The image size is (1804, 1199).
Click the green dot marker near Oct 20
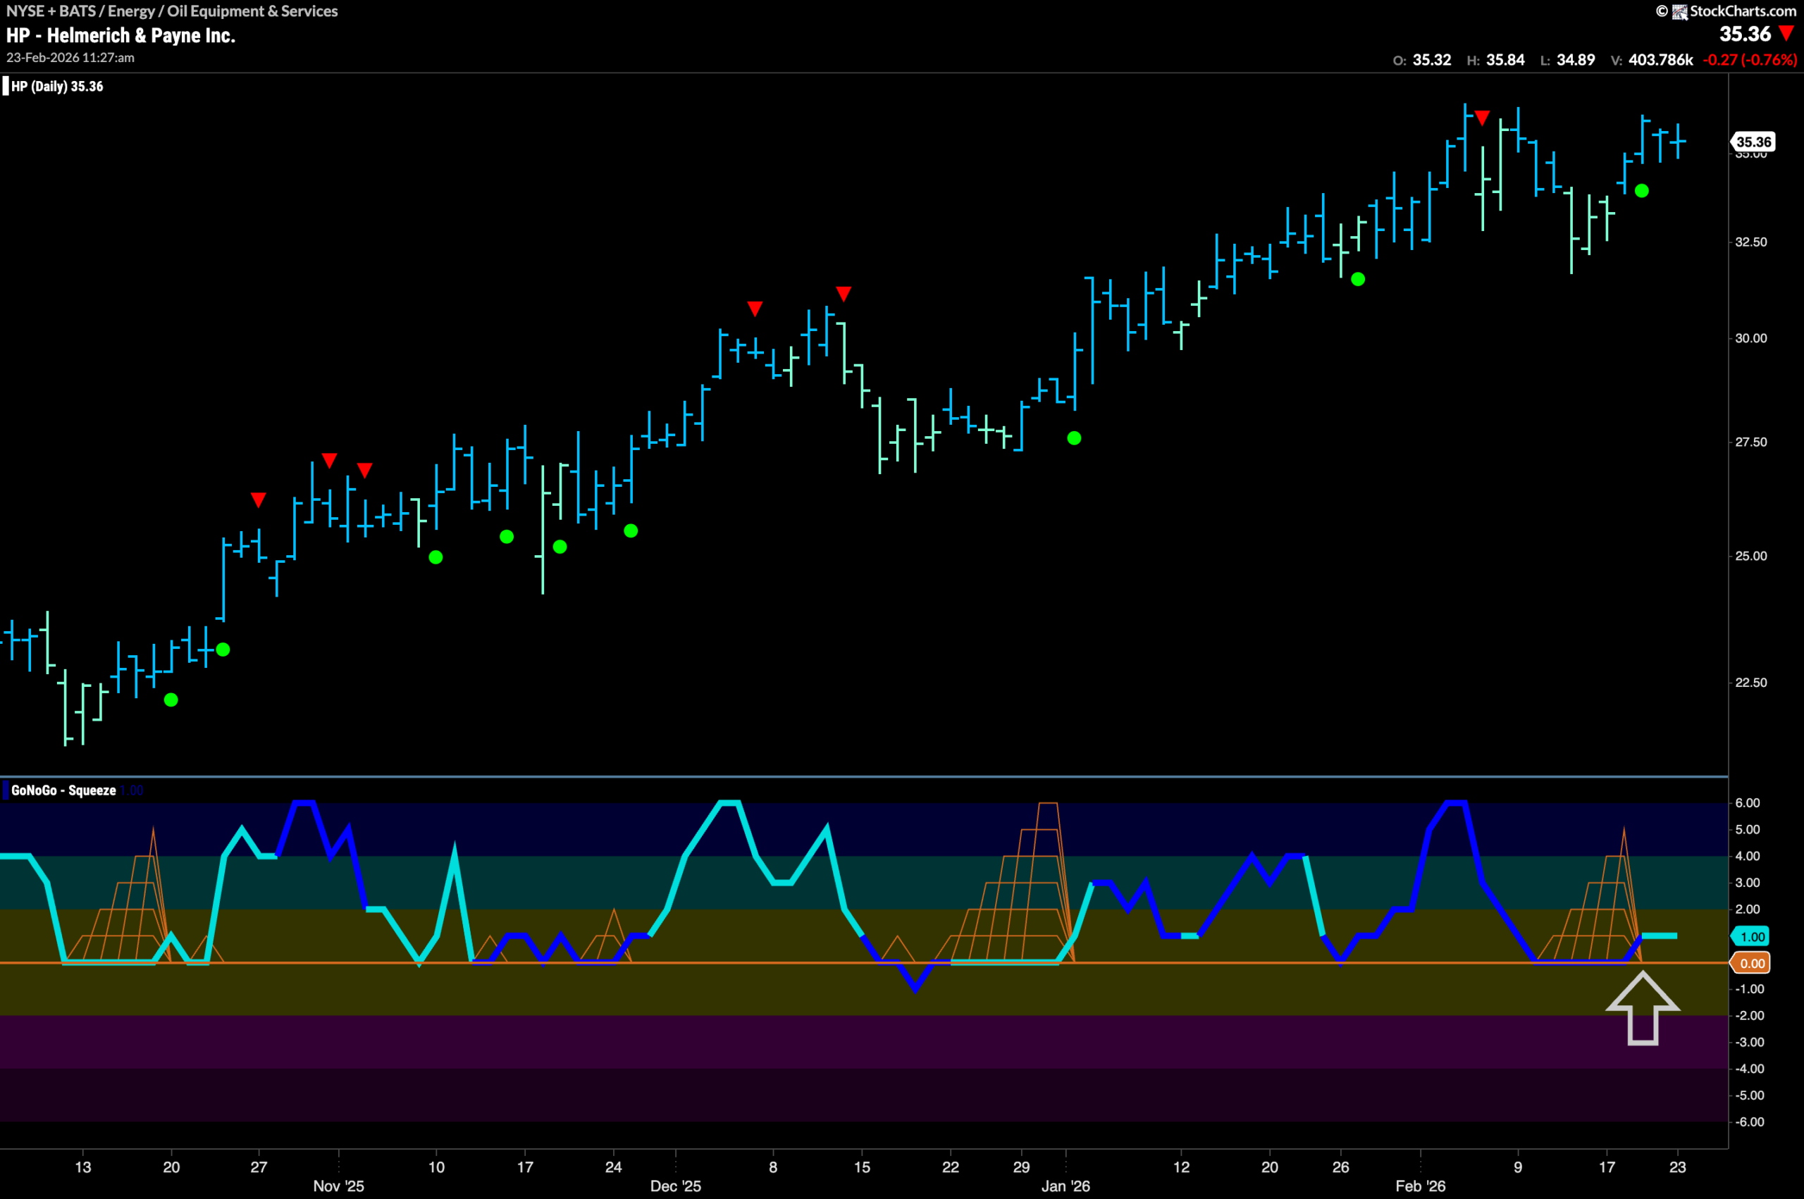point(171,700)
